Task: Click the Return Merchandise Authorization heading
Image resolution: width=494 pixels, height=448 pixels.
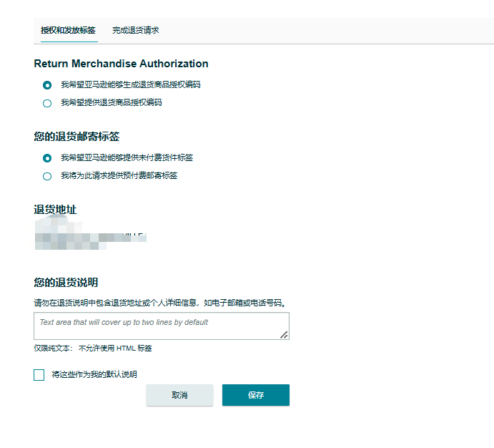Action: pos(121,64)
